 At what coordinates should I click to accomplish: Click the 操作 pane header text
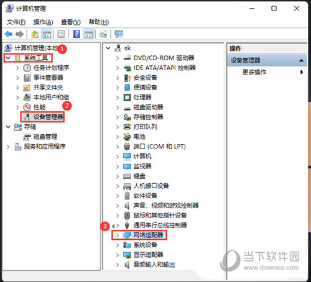pos(235,48)
